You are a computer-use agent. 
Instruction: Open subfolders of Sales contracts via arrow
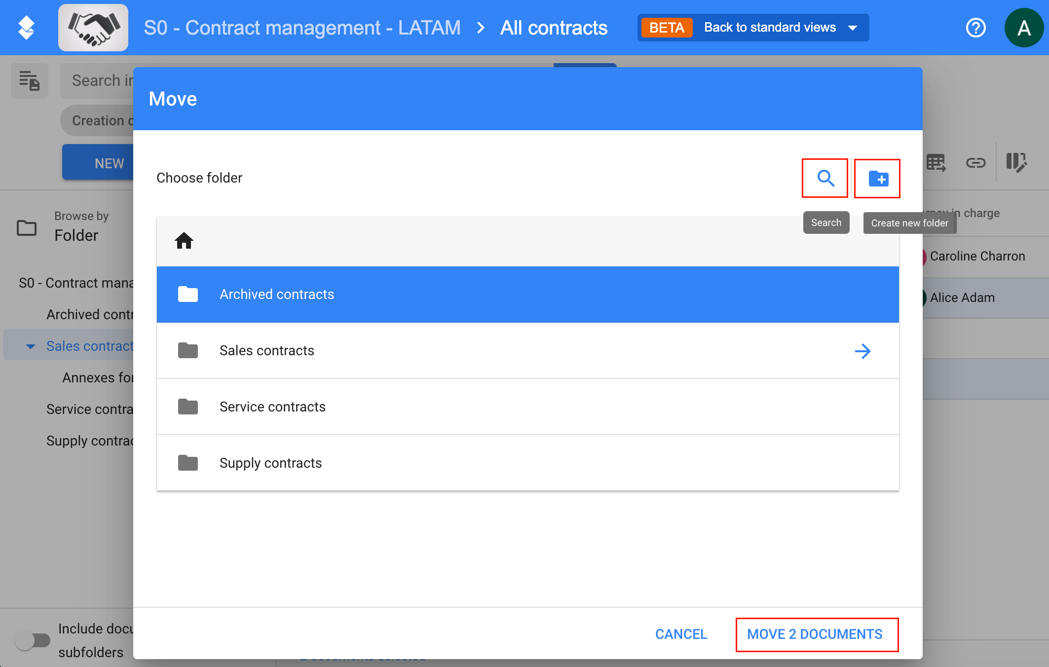[x=863, y=351]
